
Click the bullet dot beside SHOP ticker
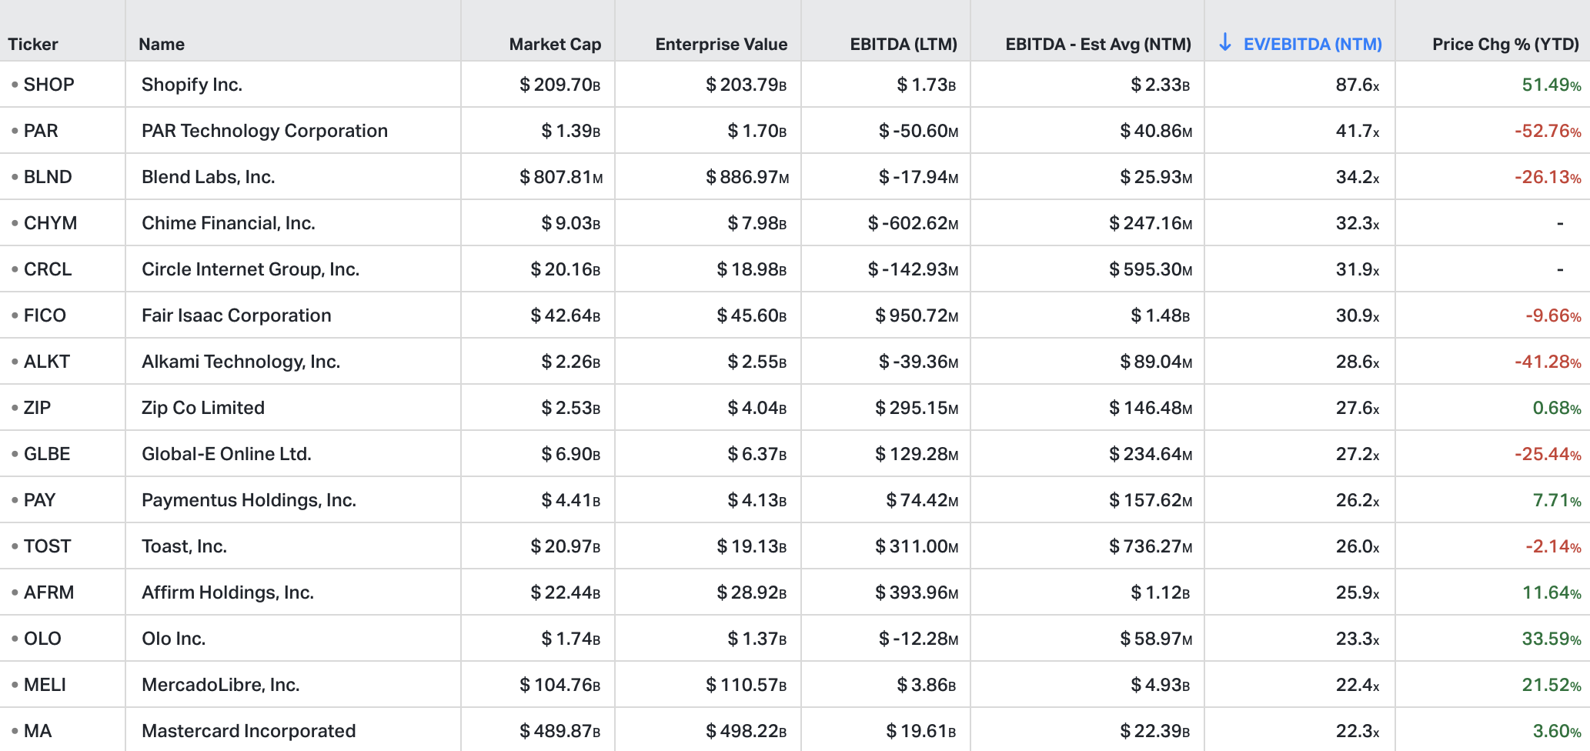click(15, 85)
